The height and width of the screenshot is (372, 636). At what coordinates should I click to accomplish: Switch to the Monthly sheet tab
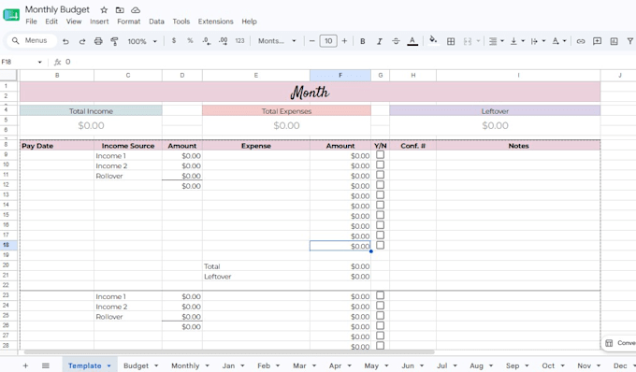185,365
